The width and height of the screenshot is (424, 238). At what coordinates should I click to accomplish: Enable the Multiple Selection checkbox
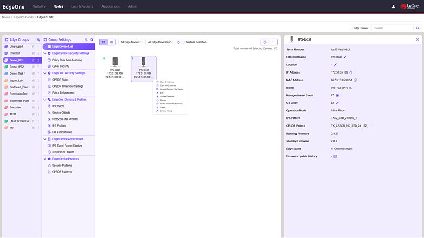[x=183, y=42]
